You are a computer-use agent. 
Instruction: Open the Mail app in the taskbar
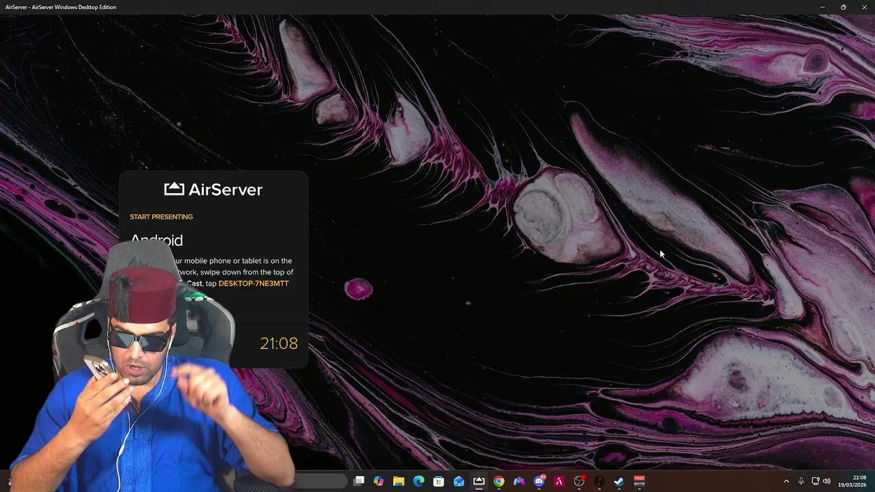click(x=459, y=481)
